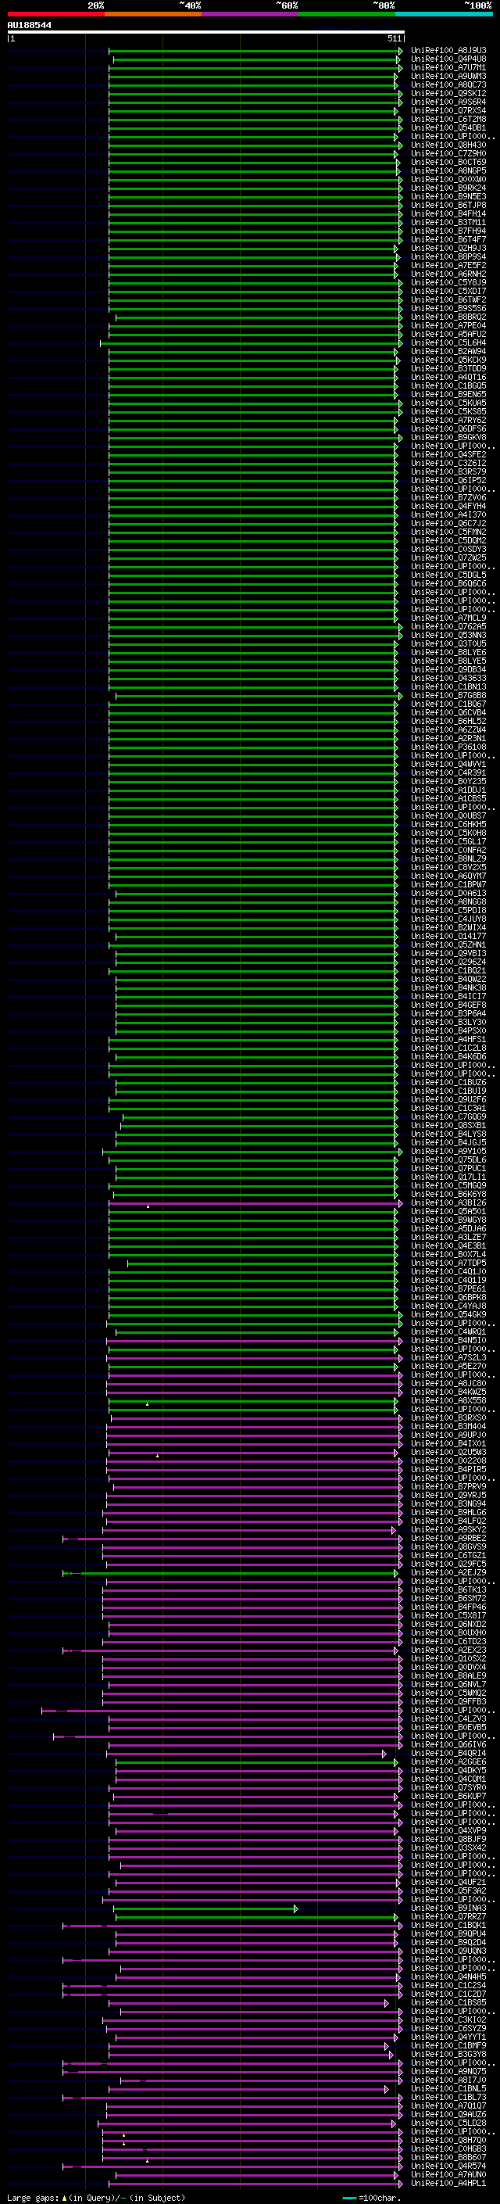This screenshot has width=500, height=2204.
Task: Click the white query sequence bar
Action: [x=206, y=31]
